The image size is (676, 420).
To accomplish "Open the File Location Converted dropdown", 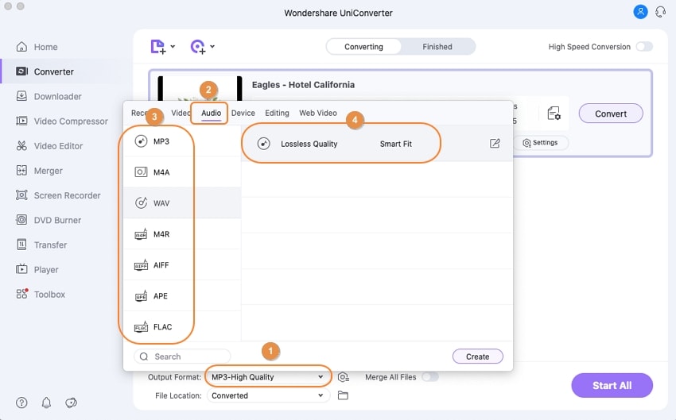I will (x=268, y=395).
